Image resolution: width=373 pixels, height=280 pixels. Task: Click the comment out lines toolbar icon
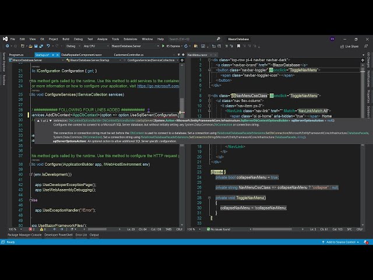tap(226, 46)
